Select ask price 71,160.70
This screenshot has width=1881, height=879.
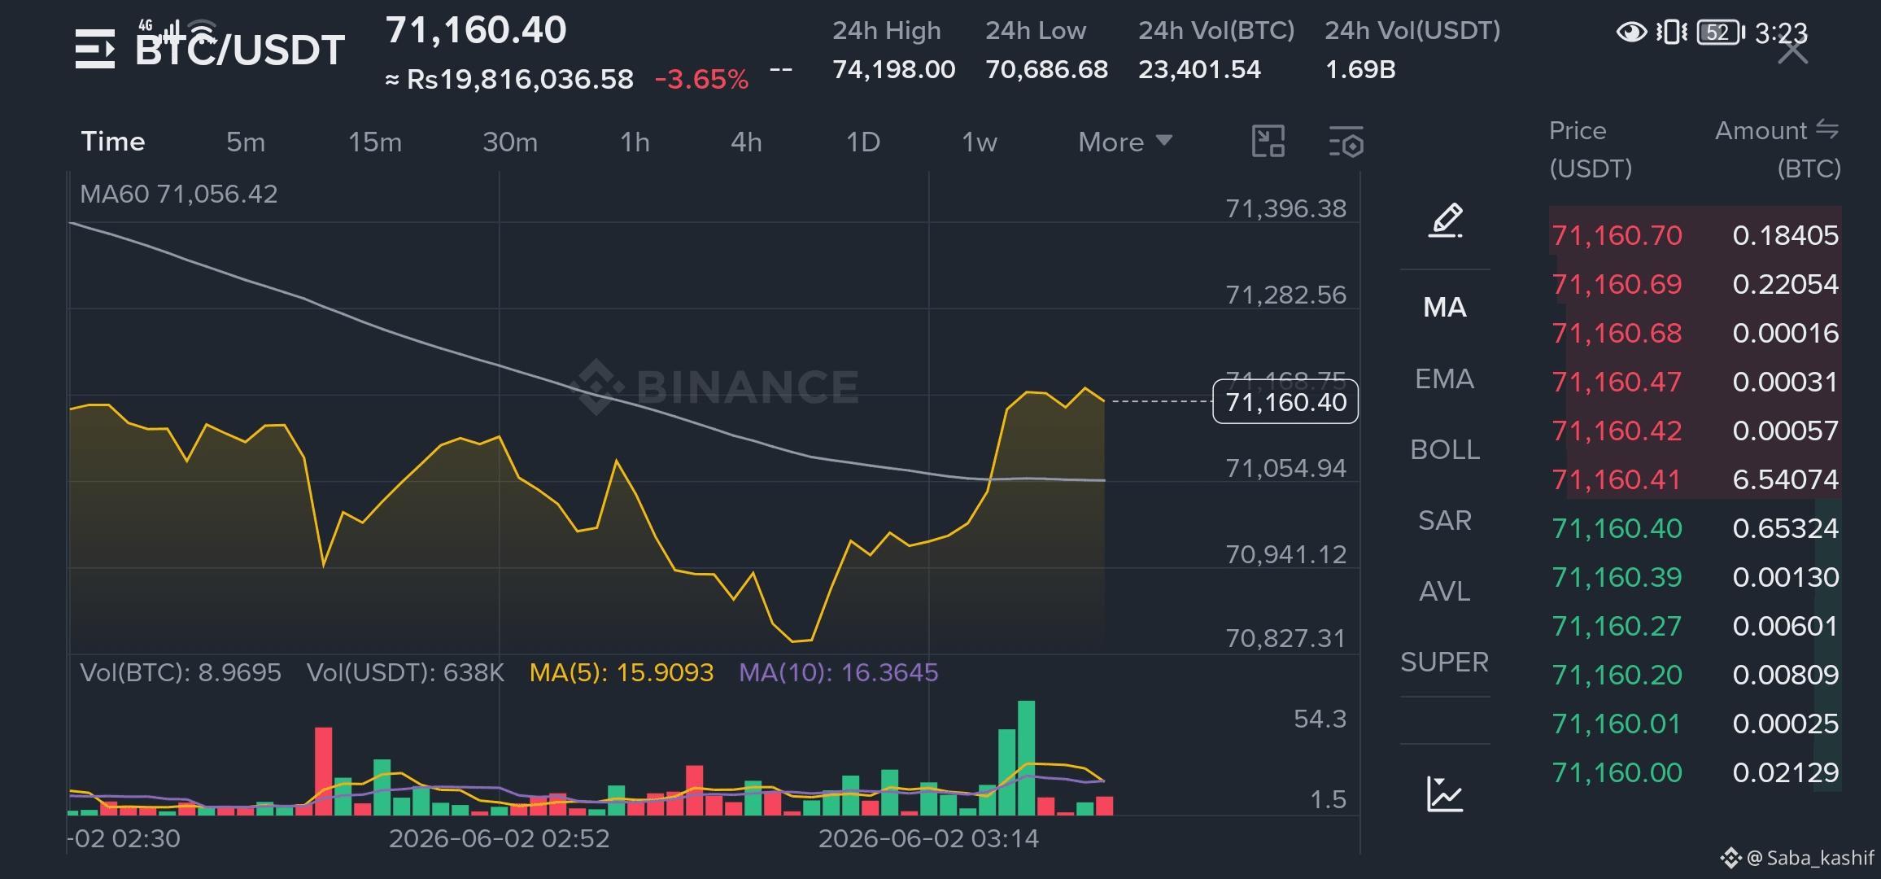coord(1617,236)
